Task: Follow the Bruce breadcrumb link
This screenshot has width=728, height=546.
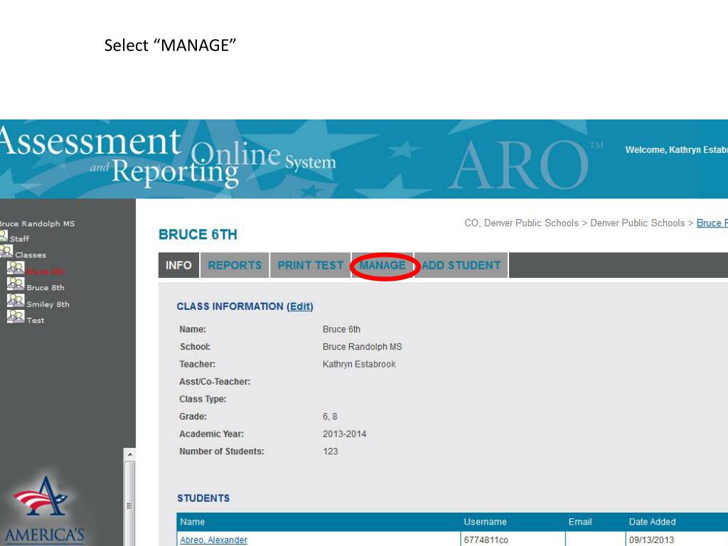Action: [x=712, y=223]
